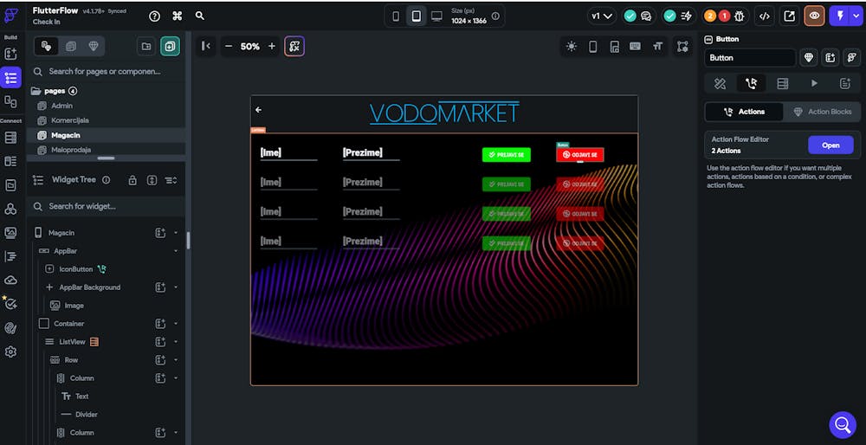Focus Search for pages or components field
Viewport: 866px width, 445px height.
[x=106, y=71]
